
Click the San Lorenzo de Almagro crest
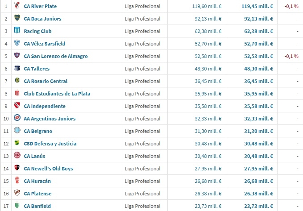coord(17,56)
